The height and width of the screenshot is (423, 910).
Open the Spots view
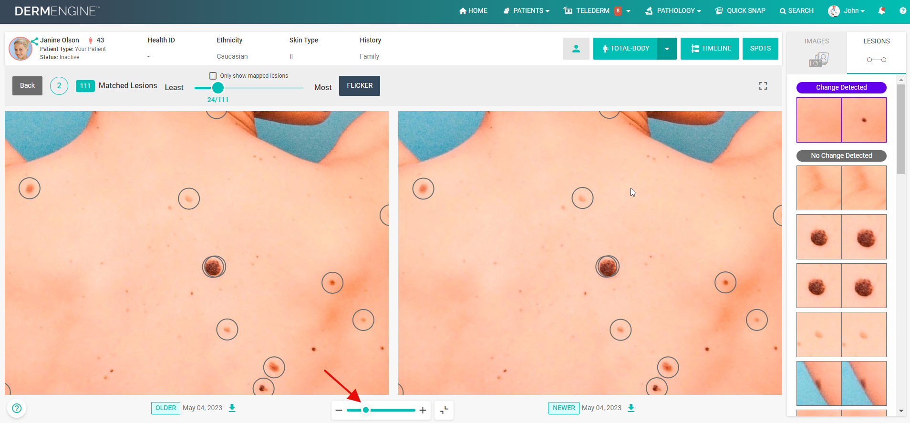(760, 49)
